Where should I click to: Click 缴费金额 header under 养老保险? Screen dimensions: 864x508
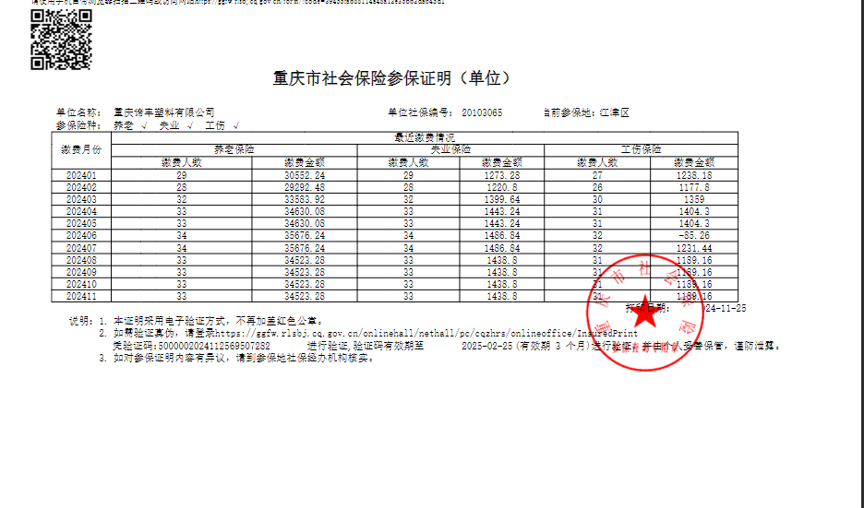tap(305, 162)
